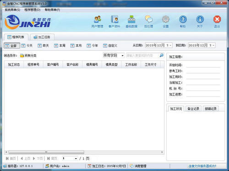Expand the 所有字段 field dropdown
Screen dimensions: 229x171
[x=122, y=56]
